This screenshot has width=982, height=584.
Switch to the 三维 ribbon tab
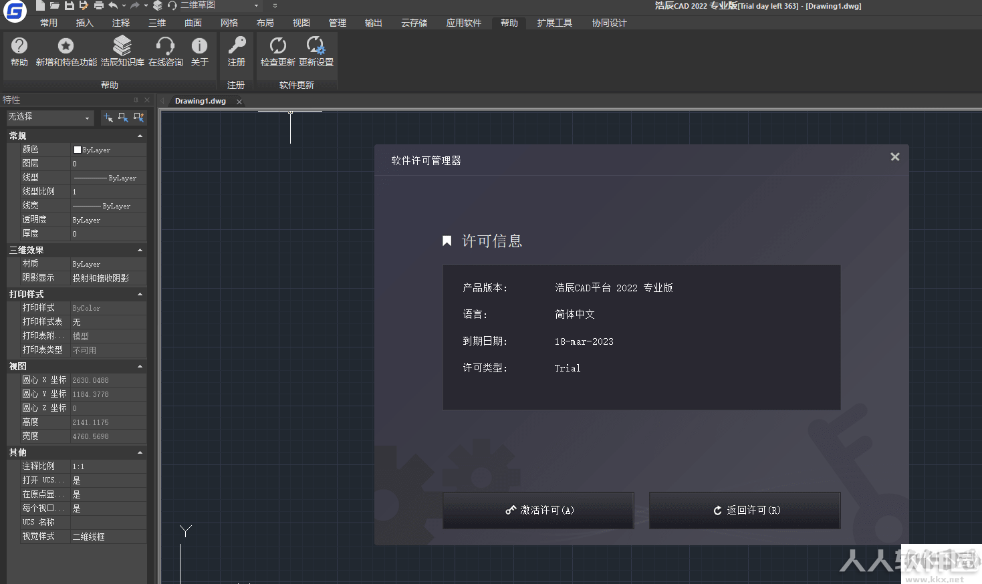(157, 23)
